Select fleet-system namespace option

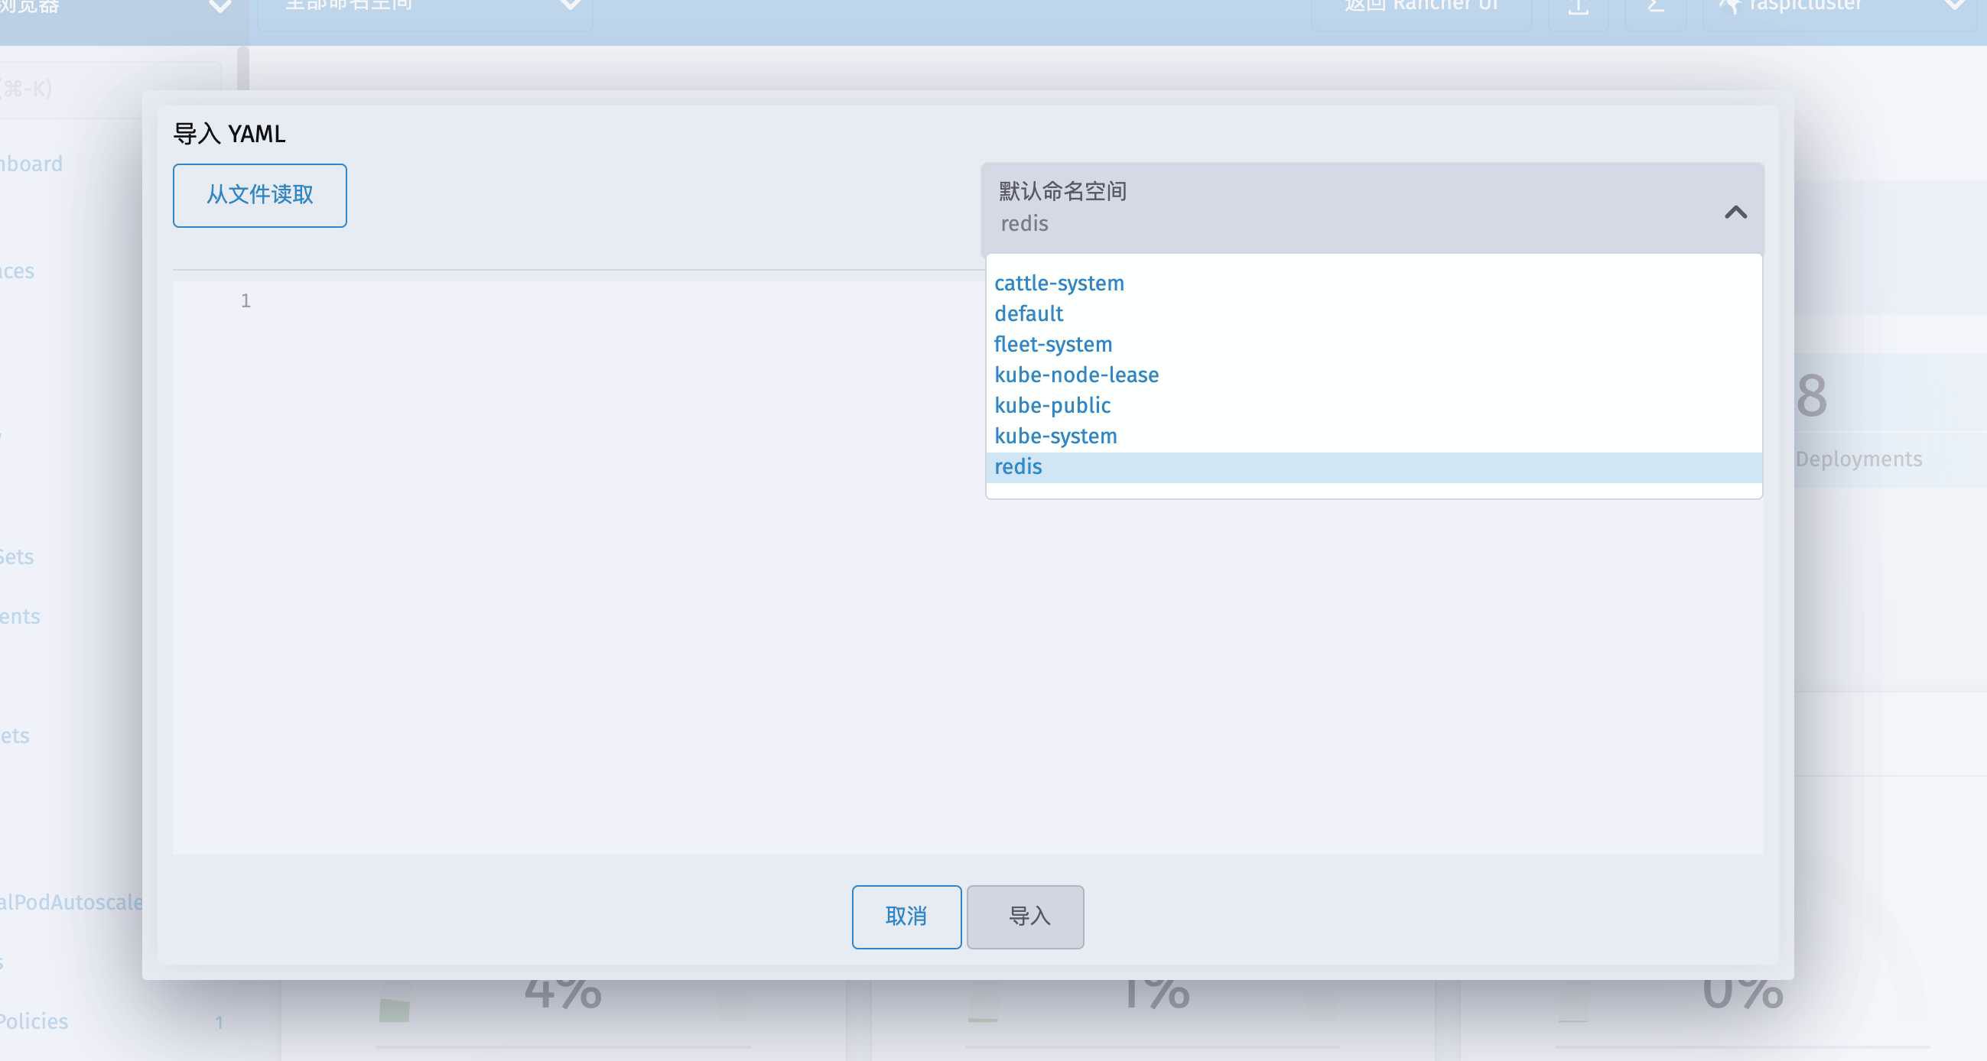(1052, 344)
